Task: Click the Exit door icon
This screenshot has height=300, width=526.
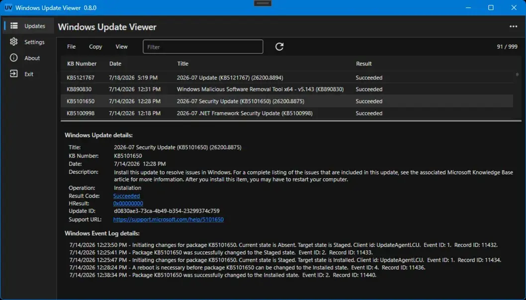Action: (14, 74)
